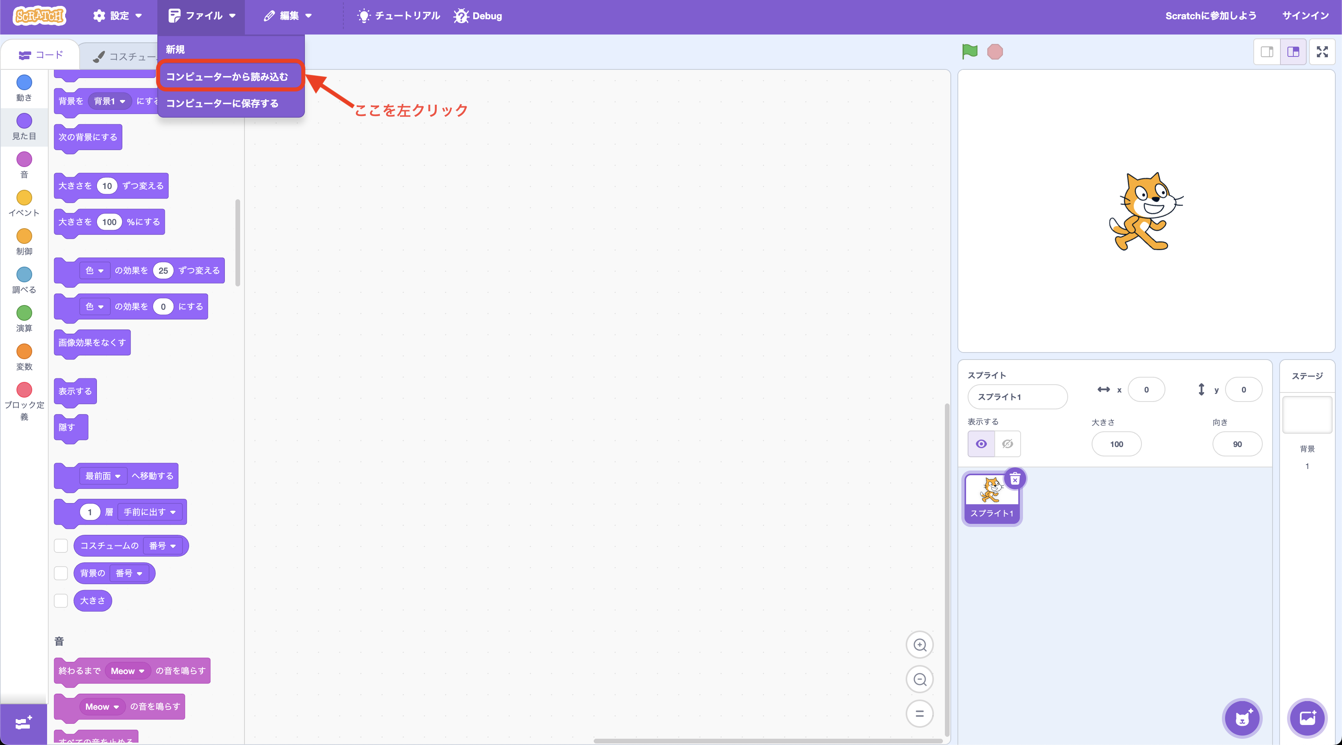
Task: Click the choose a sprite button
Action: click(1242, 718)
